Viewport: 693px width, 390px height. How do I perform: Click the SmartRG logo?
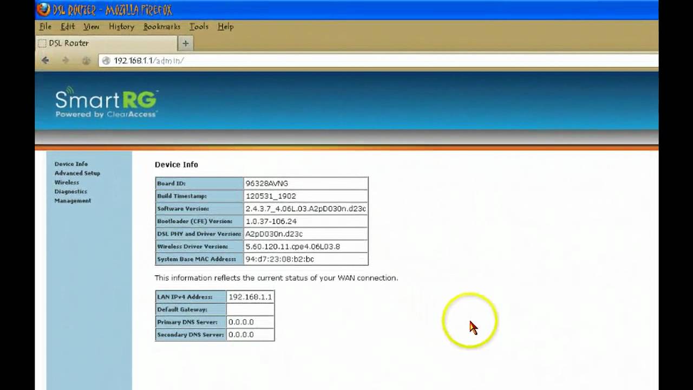point(106,102)
